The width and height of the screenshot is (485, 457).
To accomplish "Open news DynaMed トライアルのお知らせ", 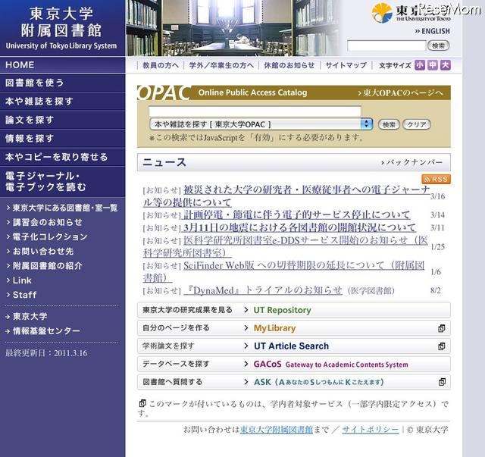I will pos(263,290).
